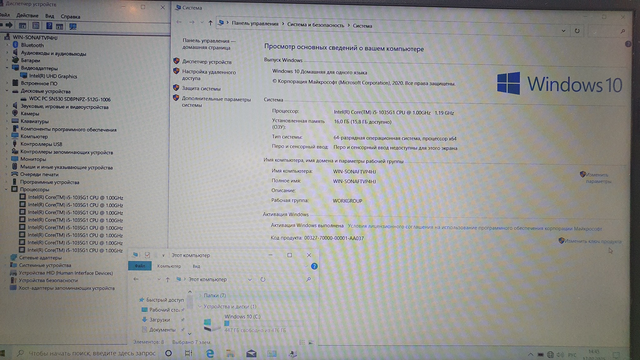Expand the Bluetooth device category
The width and height of the screenshot is (640, 360).
point(7,45)
